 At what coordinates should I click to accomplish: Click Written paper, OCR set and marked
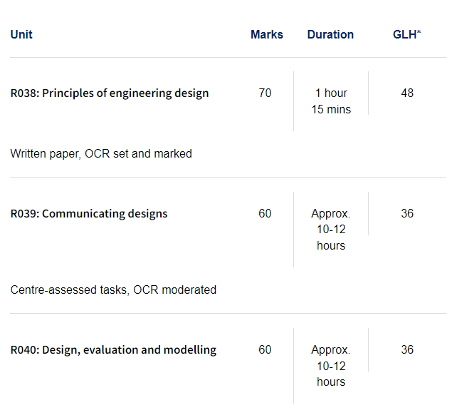101,153
